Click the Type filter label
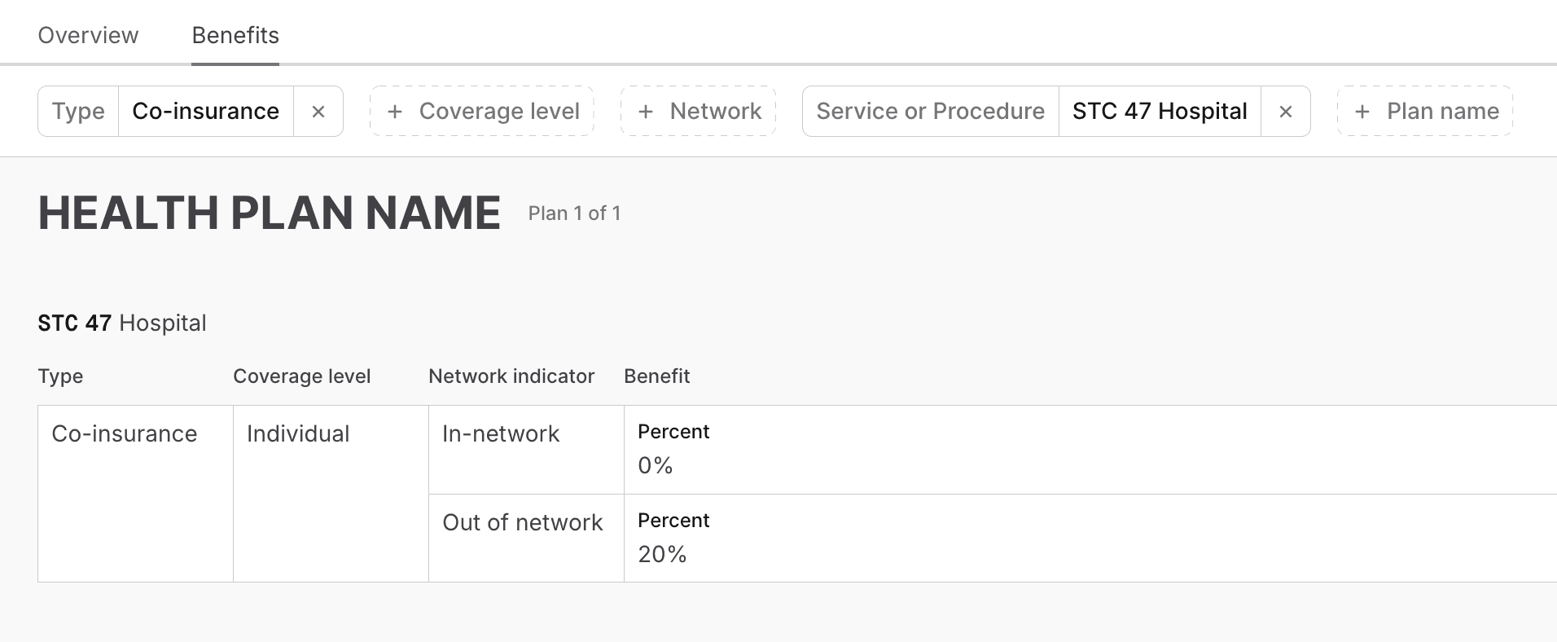1557x642 pixels. tap(78, 112)
